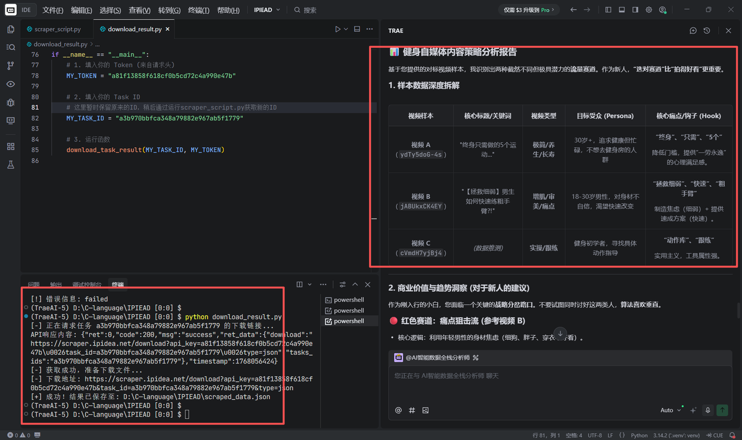Image resolution: width=742 pixels, height=440 pixels.
Task: Click the upgrade to Pro button
Action: 529,10
